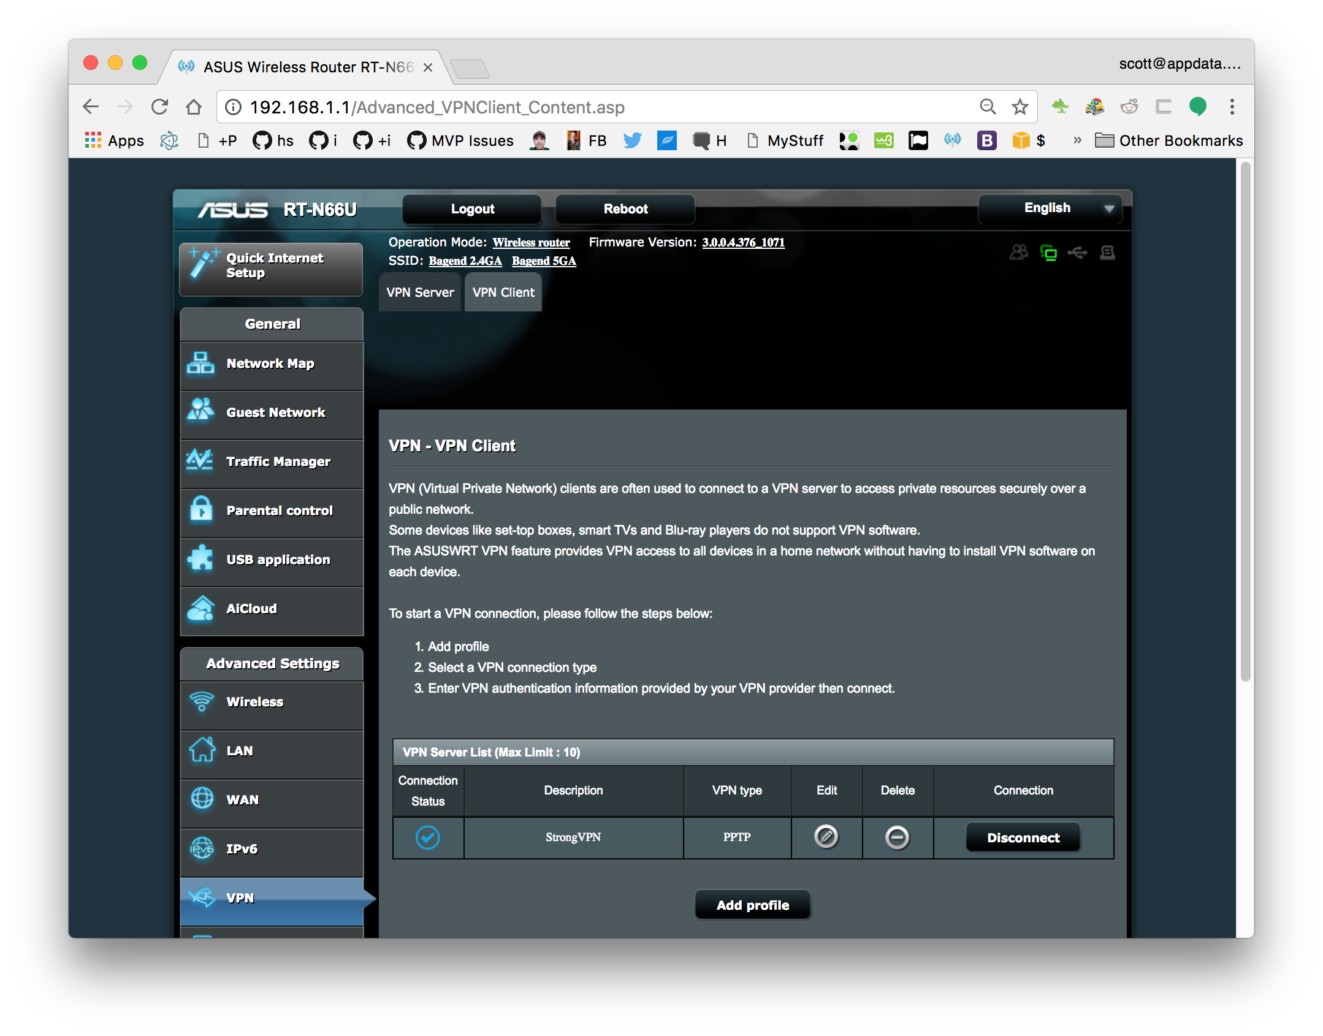Open the MVP Issues bookmark
The height and width of the screenshot is (1036, 1323).
point(460,140)
